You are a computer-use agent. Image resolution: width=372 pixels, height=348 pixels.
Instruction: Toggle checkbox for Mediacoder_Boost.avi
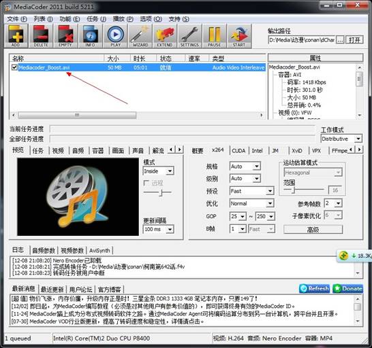pos(14,67)
